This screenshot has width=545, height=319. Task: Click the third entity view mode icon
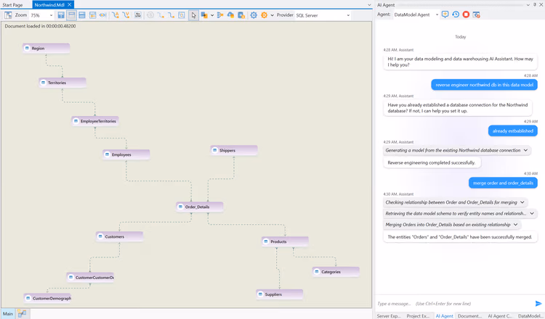coord(82,15)
